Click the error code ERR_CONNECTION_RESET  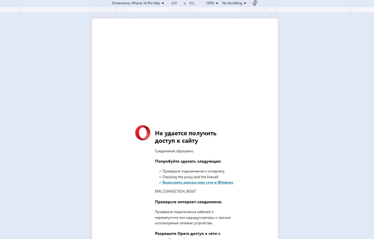pos(175,192)
